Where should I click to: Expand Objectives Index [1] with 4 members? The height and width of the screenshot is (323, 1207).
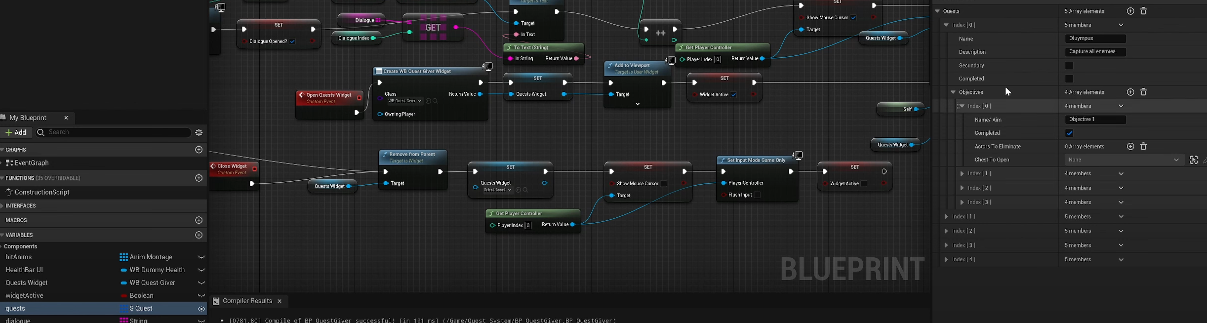pos(962,174)
